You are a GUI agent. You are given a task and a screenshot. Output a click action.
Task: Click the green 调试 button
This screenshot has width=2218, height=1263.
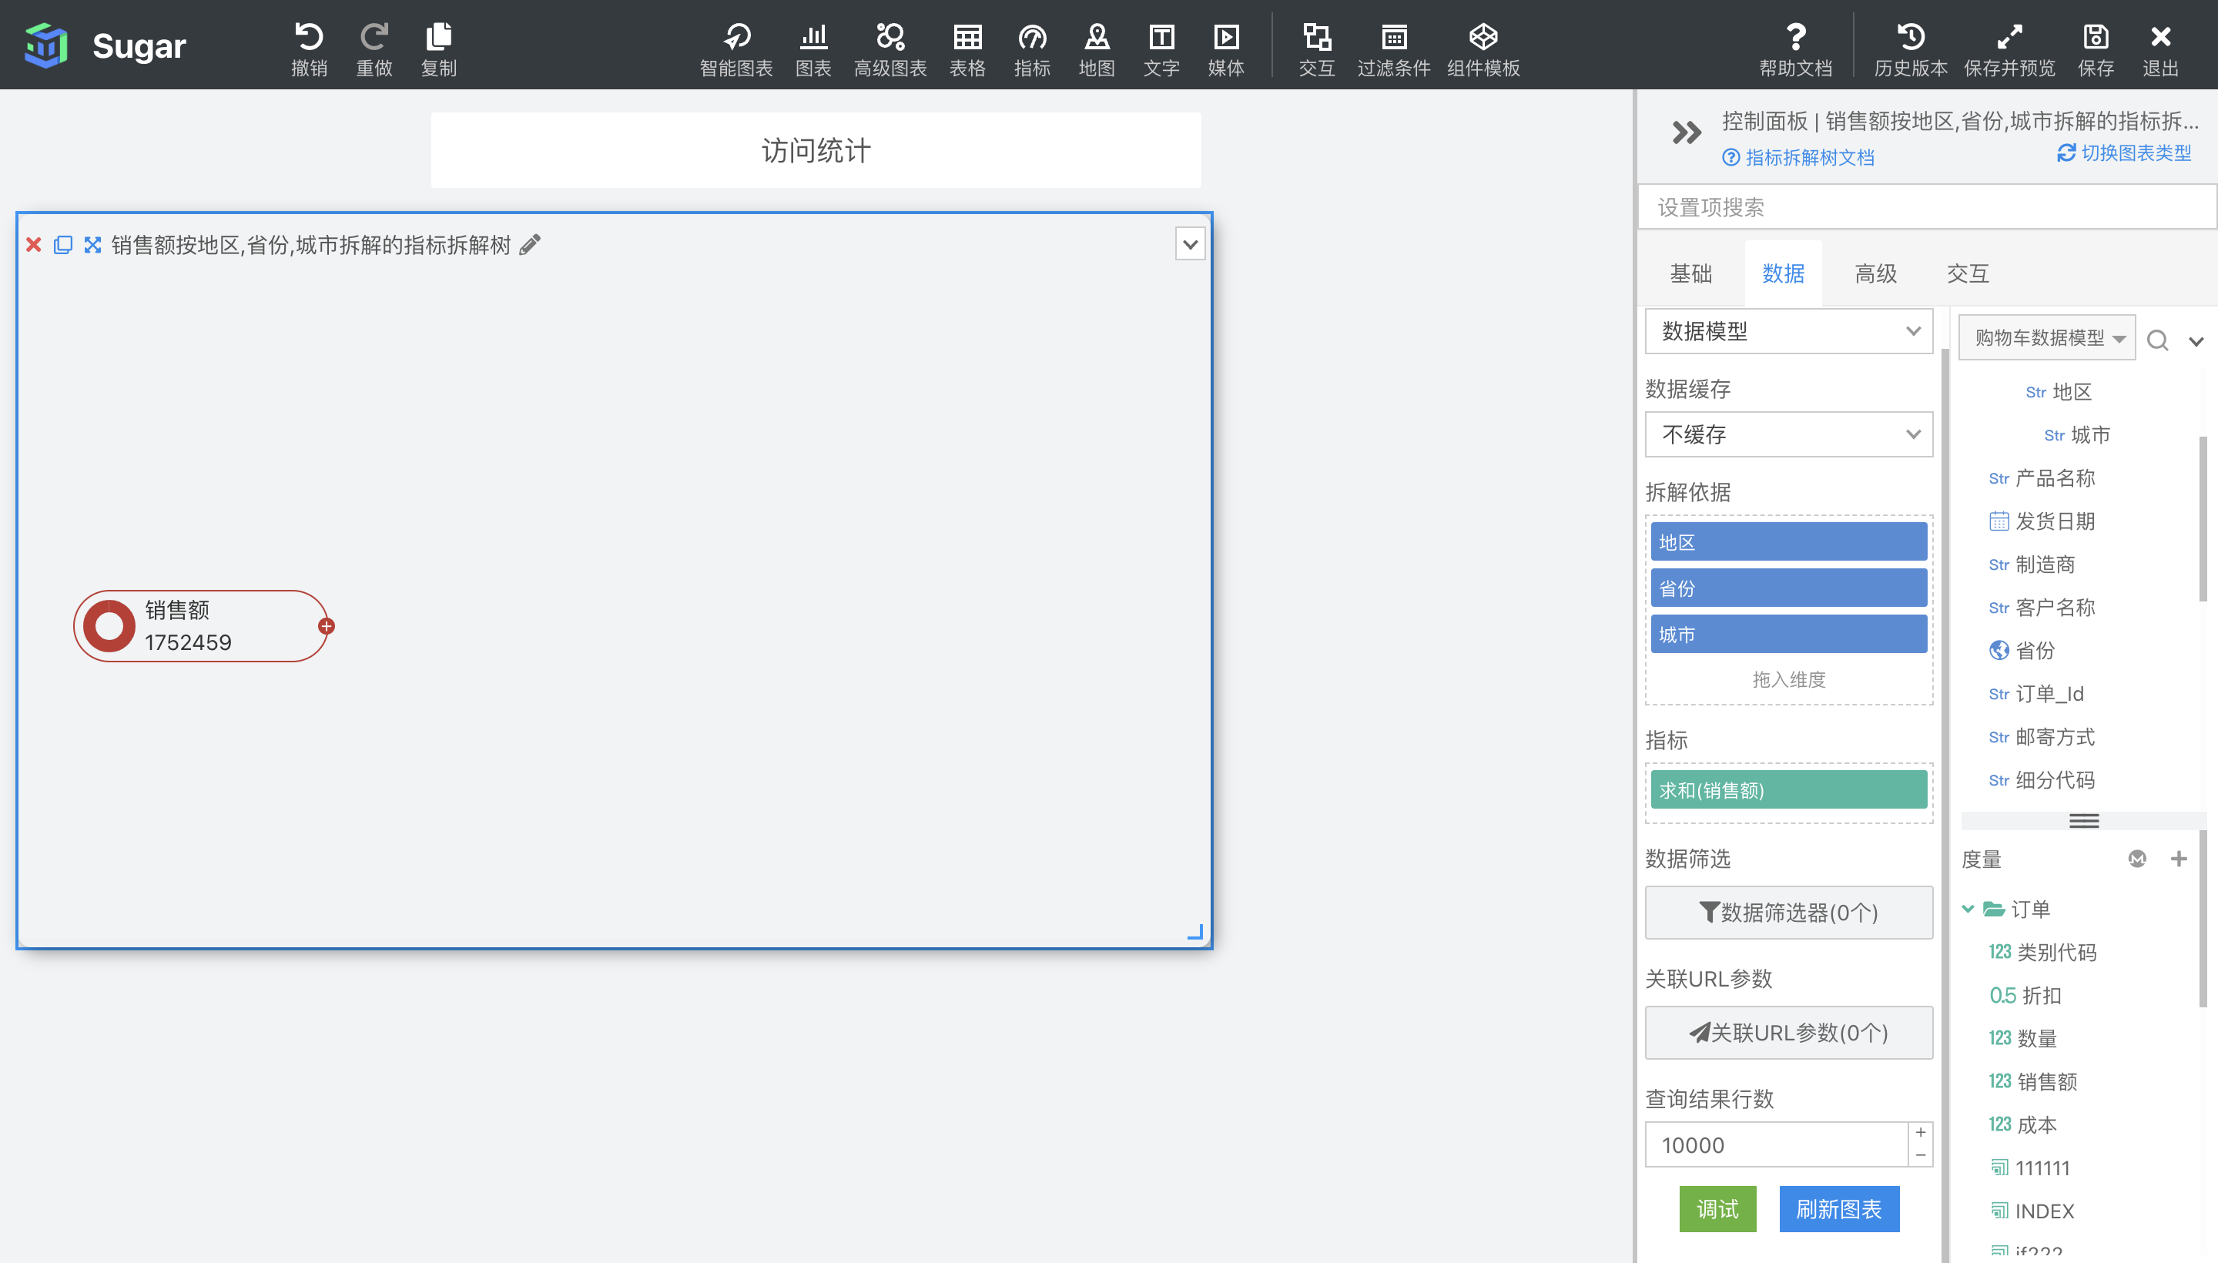[x=1717, y=1209]
